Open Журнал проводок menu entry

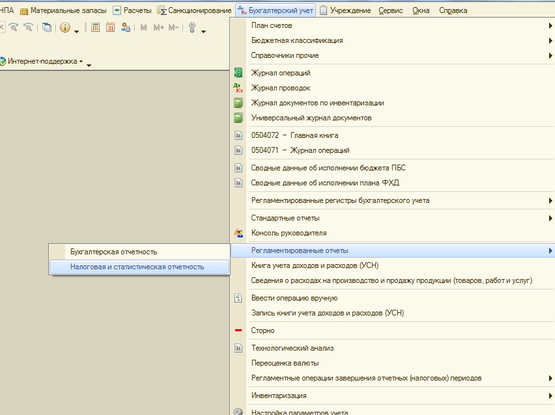[x=281, y=88]
